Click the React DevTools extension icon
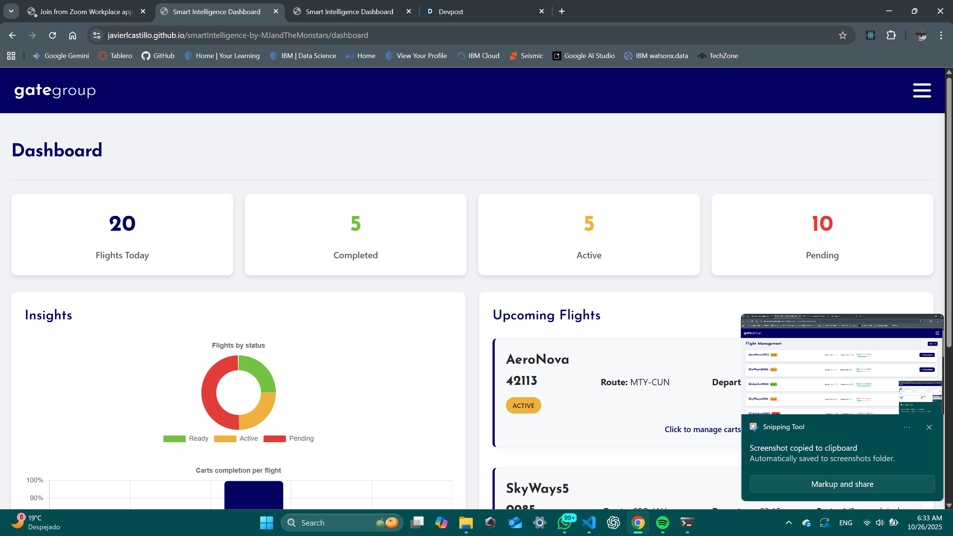 click(x=870, y=35)
